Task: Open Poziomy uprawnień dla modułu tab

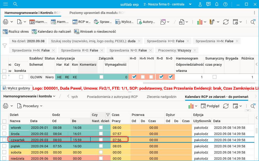Action: [x=97, y=13]
